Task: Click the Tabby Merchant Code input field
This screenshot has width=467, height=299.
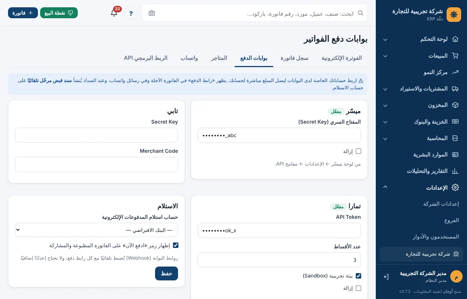Action: pos(96,164)
